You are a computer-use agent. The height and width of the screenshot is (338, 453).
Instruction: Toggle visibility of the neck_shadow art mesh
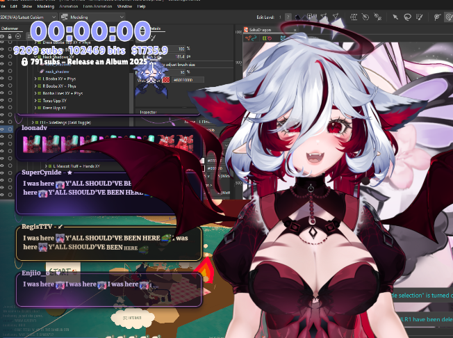[2, 71]
